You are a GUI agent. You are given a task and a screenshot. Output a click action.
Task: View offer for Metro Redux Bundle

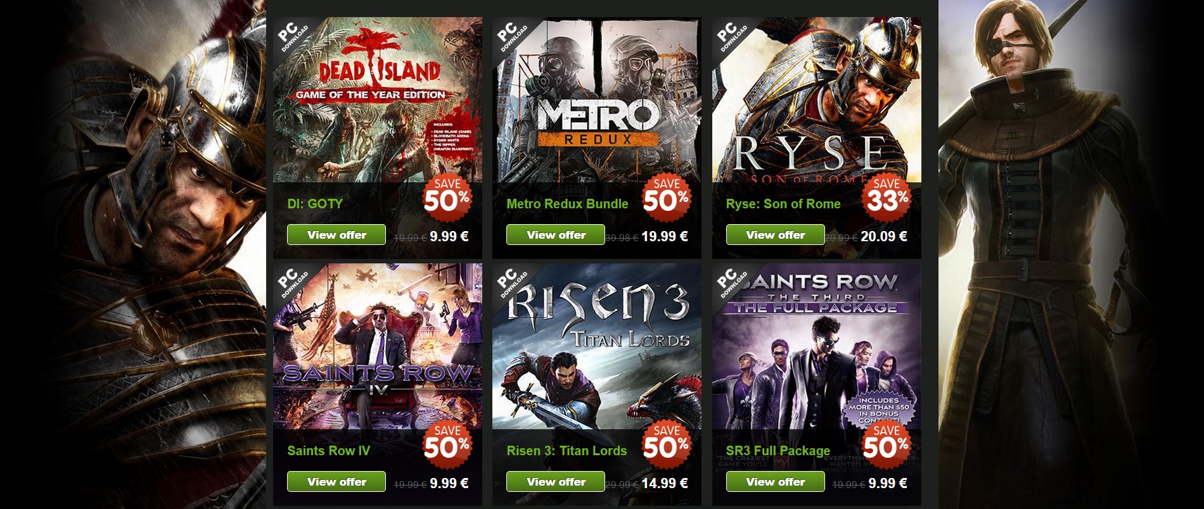pos(556,235)
